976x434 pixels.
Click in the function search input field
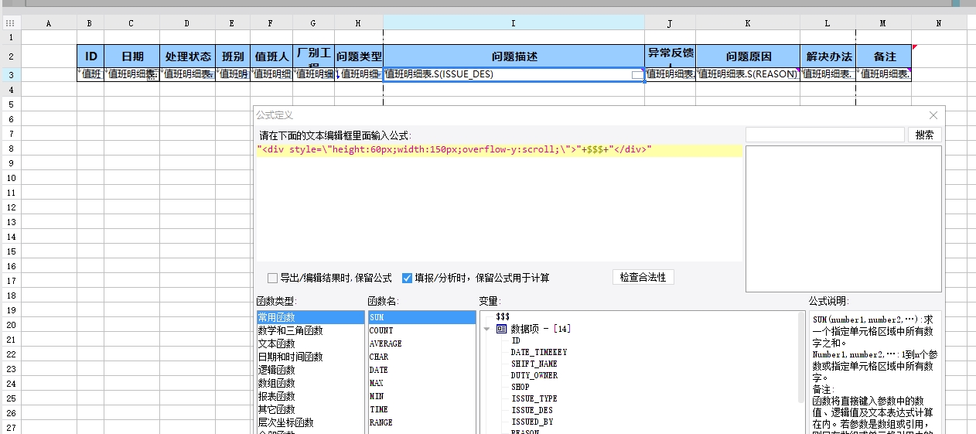click(x=824, y=135)
